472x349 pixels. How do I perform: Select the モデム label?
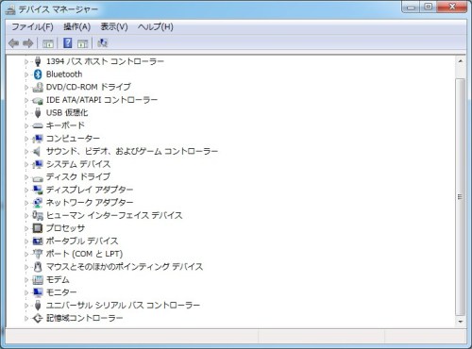[58, 279]
